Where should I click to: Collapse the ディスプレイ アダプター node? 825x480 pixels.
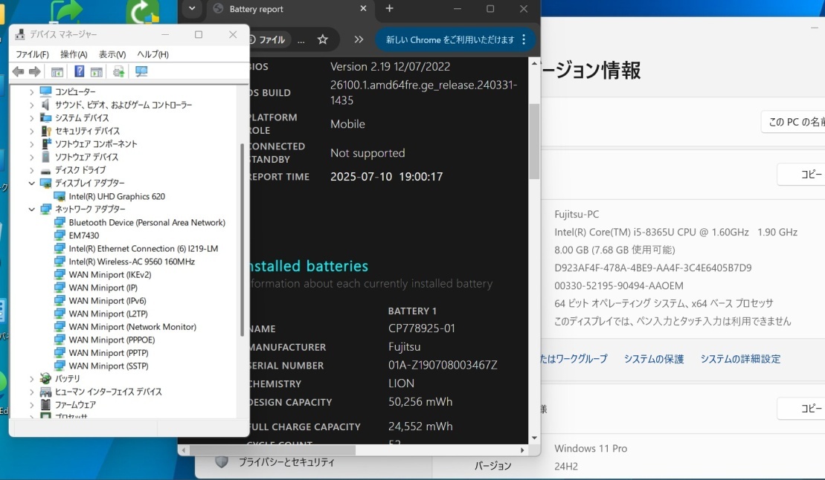coord(31,183)
